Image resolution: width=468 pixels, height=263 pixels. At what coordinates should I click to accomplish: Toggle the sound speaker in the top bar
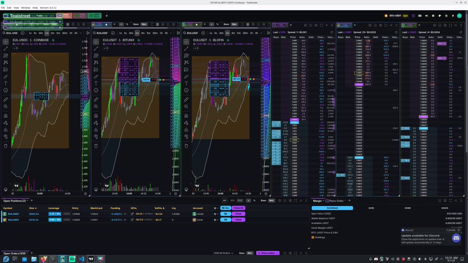pyautogui.click(x=427, y=16)
